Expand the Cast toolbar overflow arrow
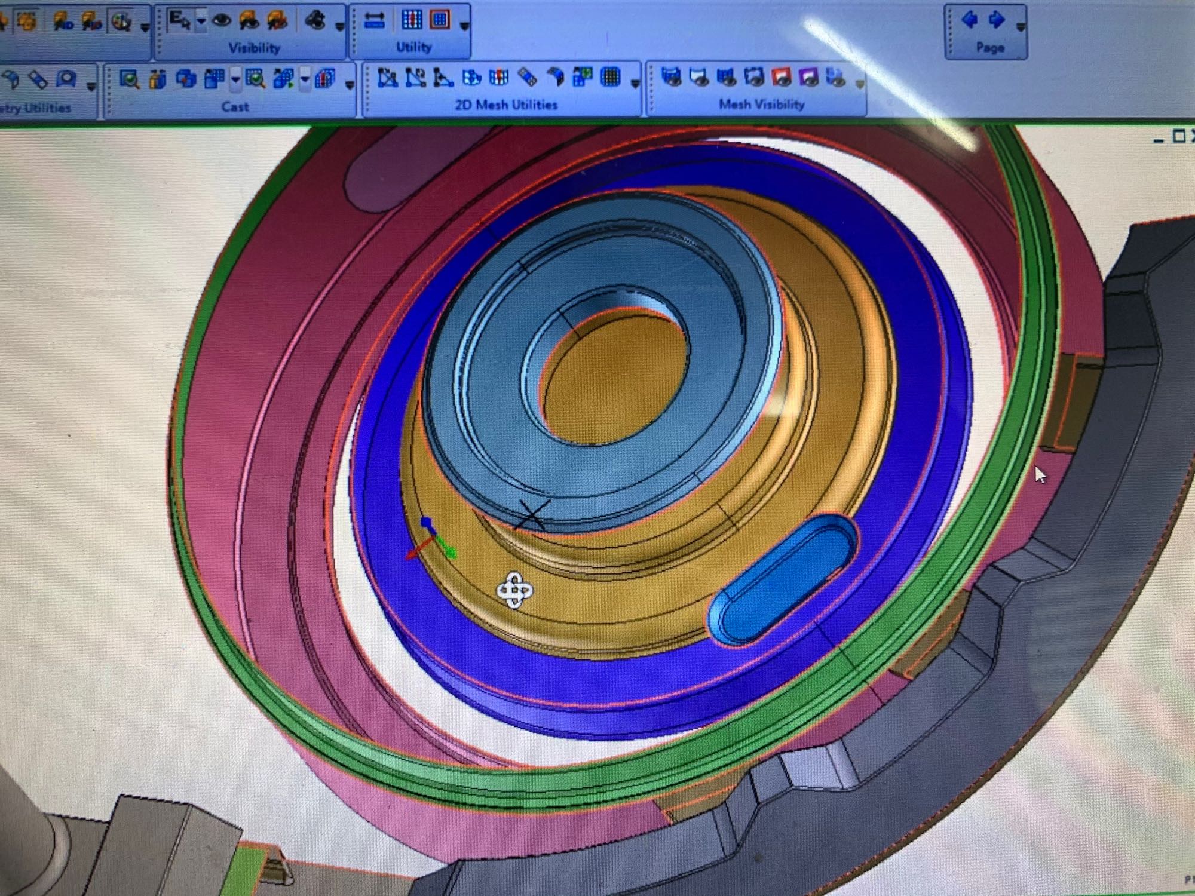This screenshot has height=896, width=1195. (350, 85)
